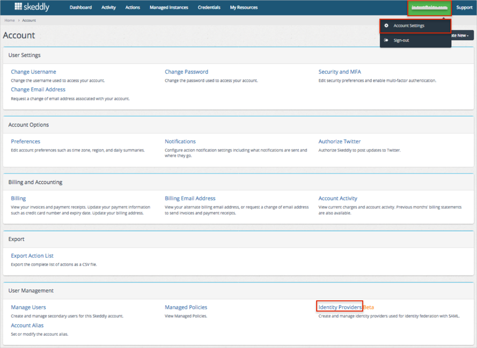Click the gear icon beside Account Settings
The height and width of the screenshot is (348, 477).
click(x=386, y=26)
